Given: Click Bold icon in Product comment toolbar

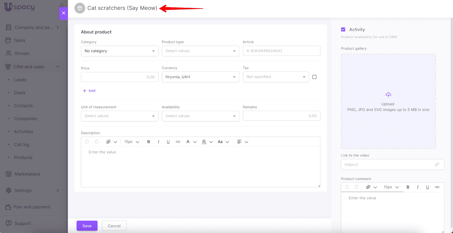Looking at the screenshot, I should [408, 187].
